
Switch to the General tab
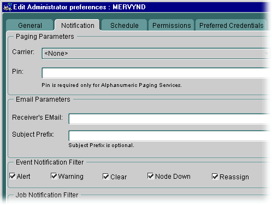30,25
